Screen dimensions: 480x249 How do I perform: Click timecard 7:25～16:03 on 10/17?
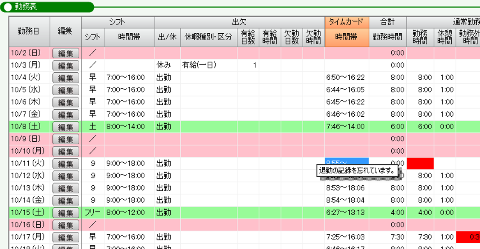click(347, 237)
